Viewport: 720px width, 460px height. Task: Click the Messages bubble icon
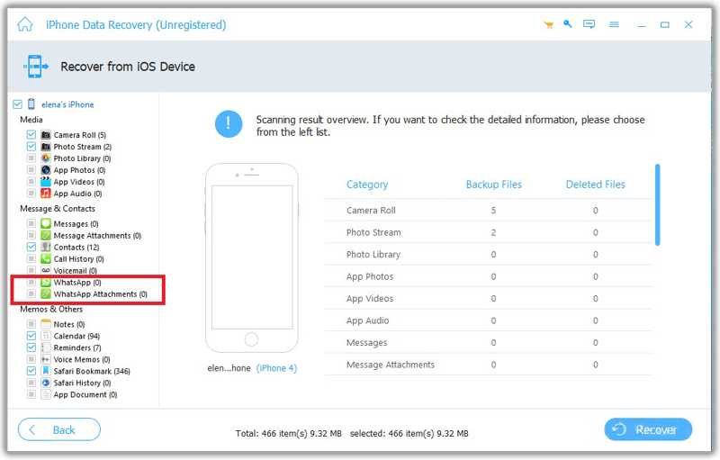[x=46, y=223]
